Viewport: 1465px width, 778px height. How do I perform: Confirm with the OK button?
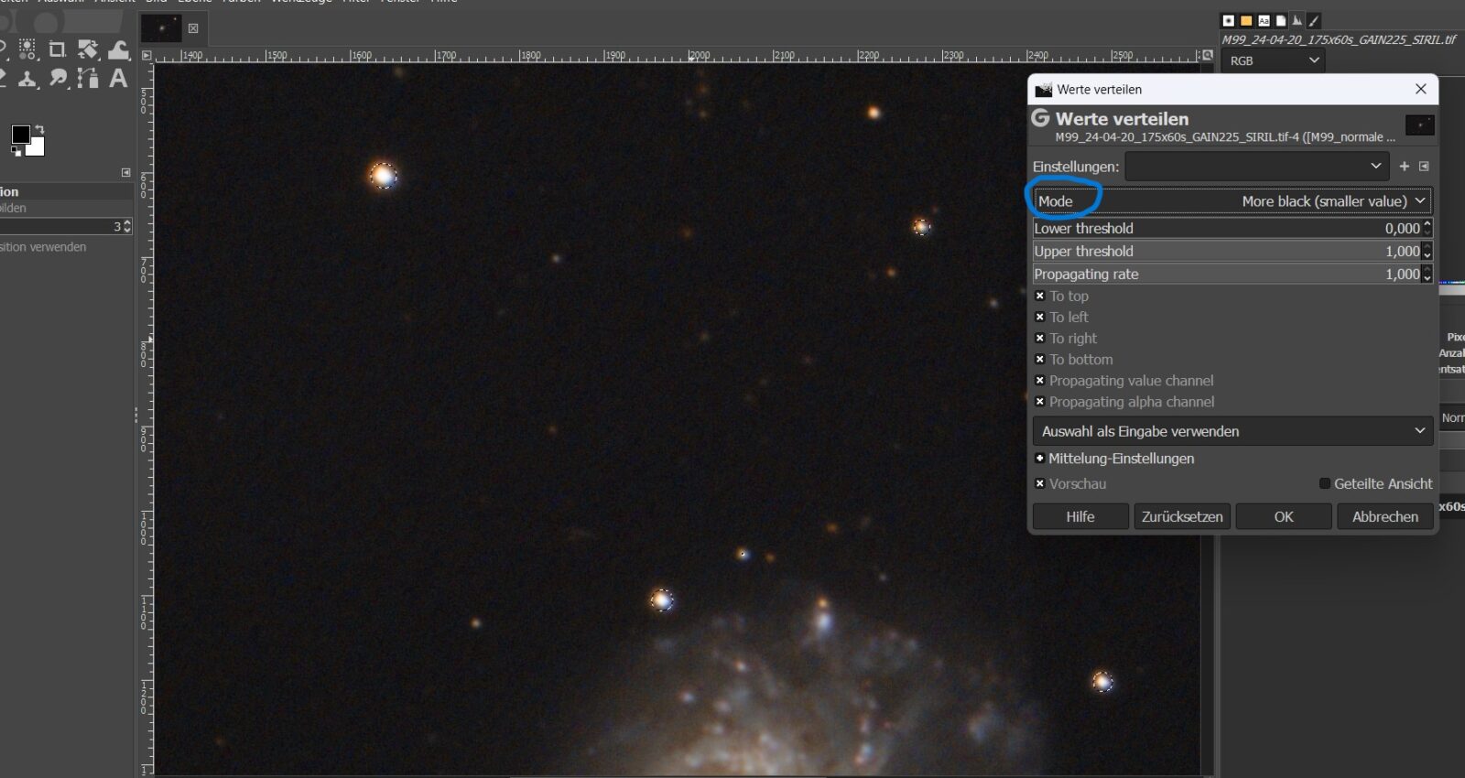pyautogui.click(x=1284, y=516)
